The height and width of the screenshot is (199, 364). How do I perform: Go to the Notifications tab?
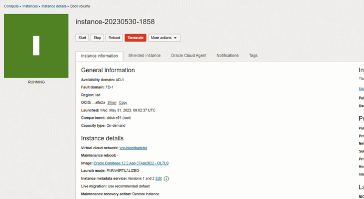[x=227, y=56]
